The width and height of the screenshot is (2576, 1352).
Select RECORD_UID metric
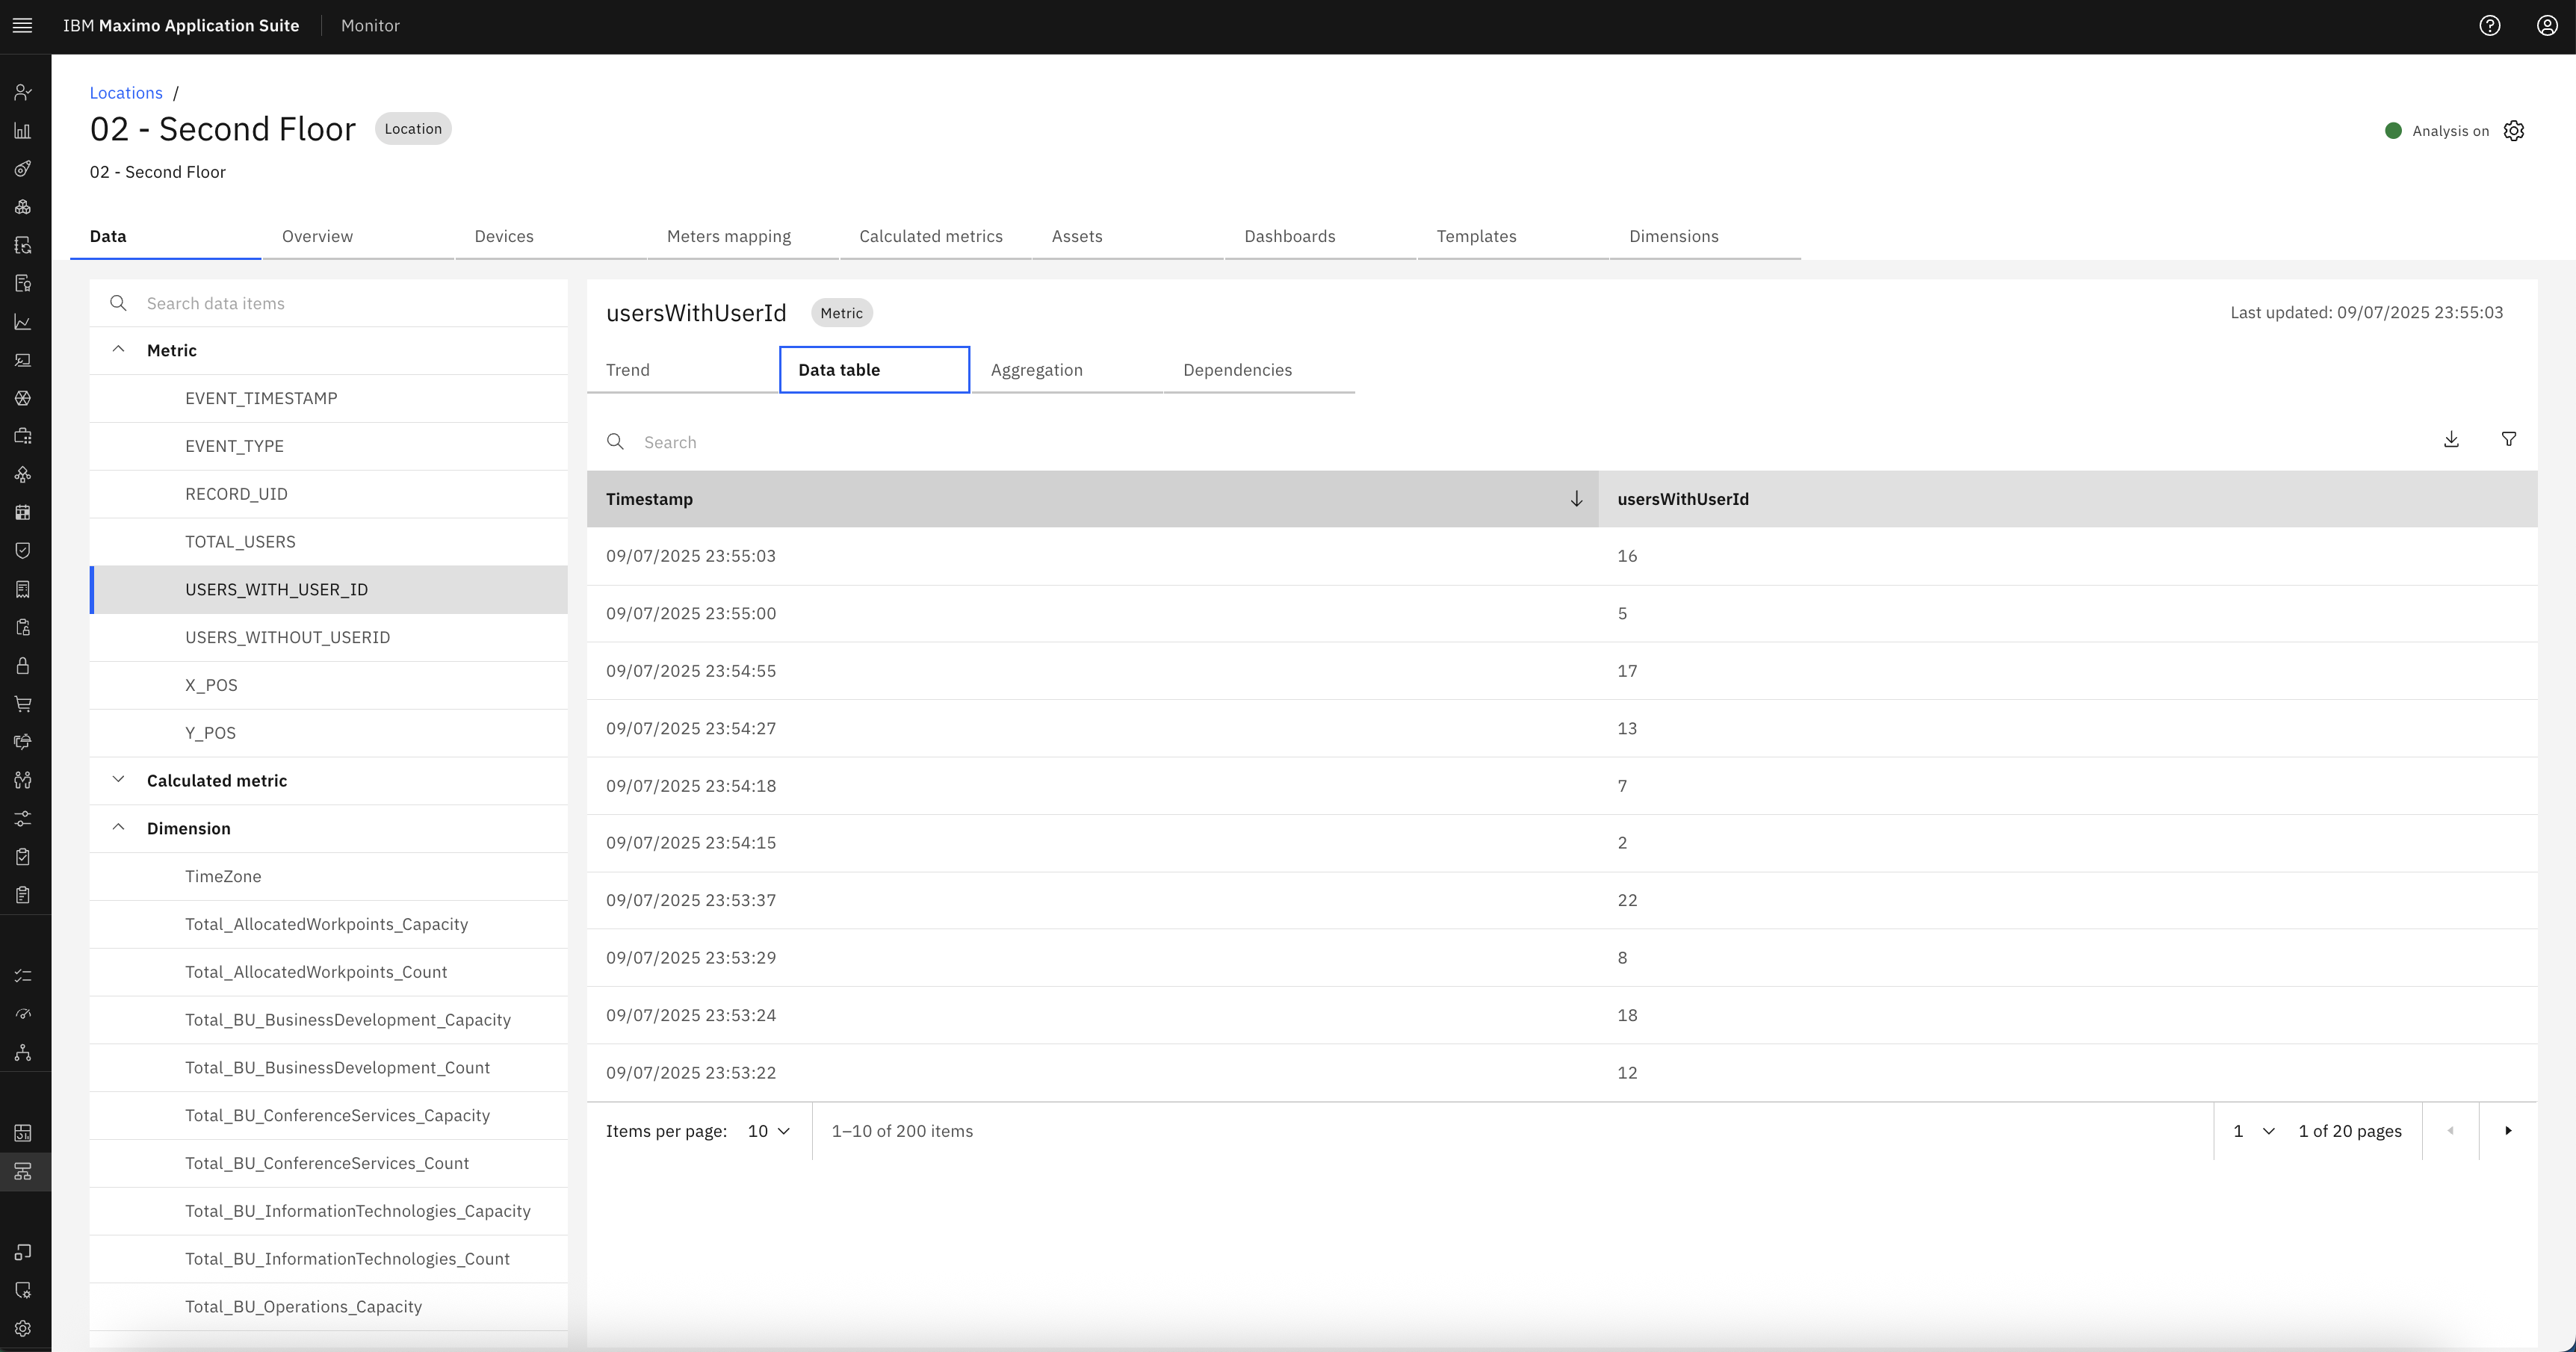tap(329, 494)
